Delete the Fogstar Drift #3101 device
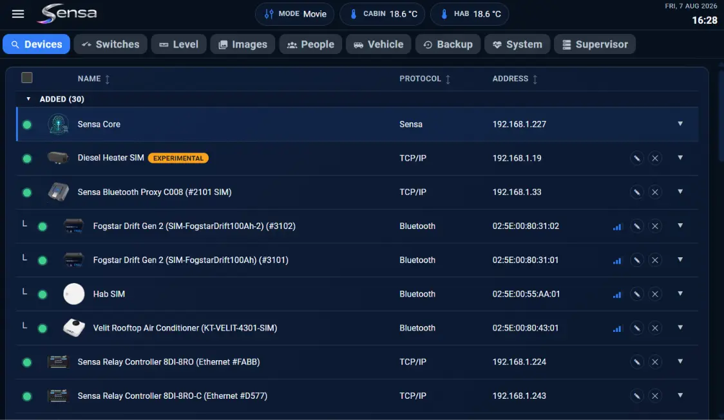Image resolution: width=724 pixels, height=420 pixels. coord(654,260)
